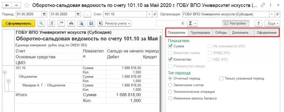Select the Изменение валюты баланса radio button
The image size is (284, 112).
170,98
